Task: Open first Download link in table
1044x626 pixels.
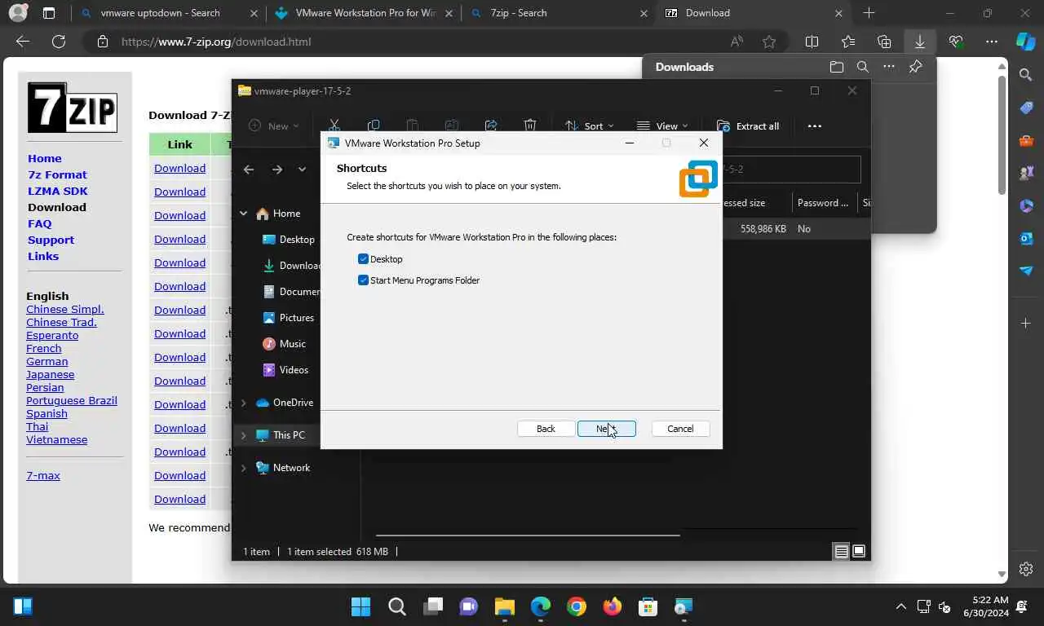Action: coord(179,168)
